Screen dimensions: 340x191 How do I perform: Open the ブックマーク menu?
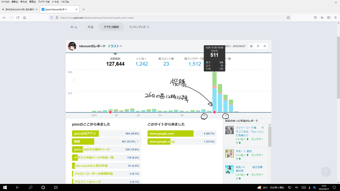tap(44, 2)
